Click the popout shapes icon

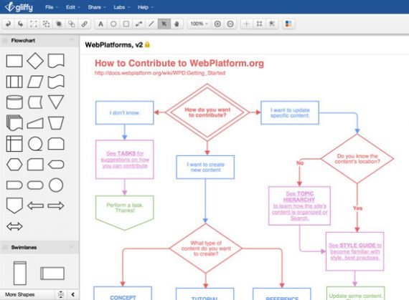(59, 24)
